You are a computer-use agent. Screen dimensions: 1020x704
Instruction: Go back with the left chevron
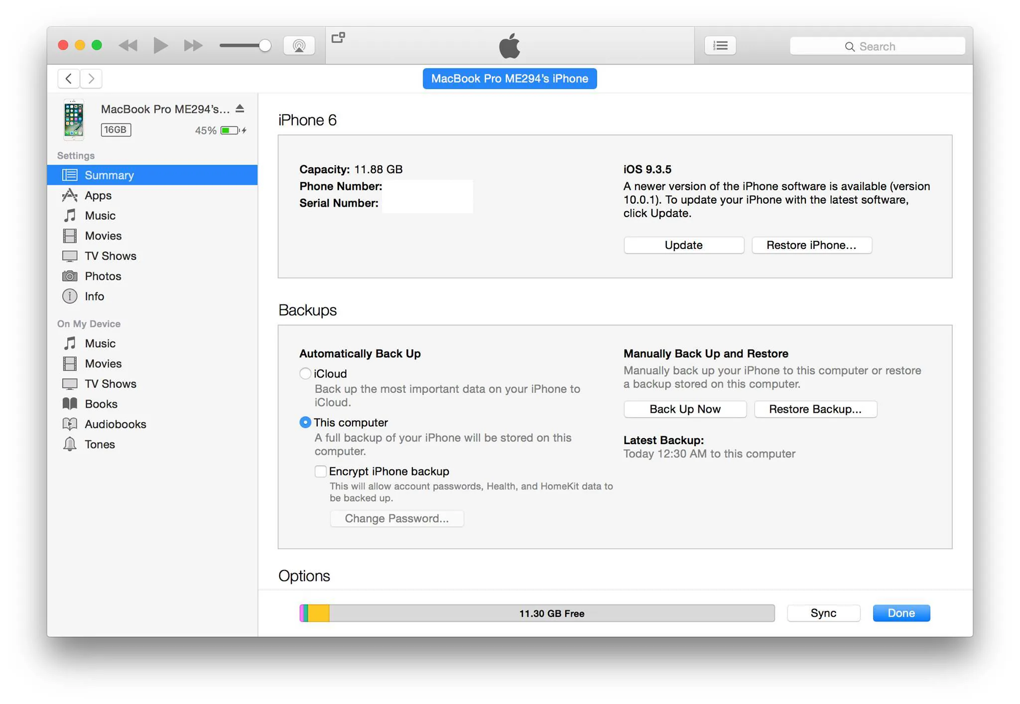pos(69,79)
